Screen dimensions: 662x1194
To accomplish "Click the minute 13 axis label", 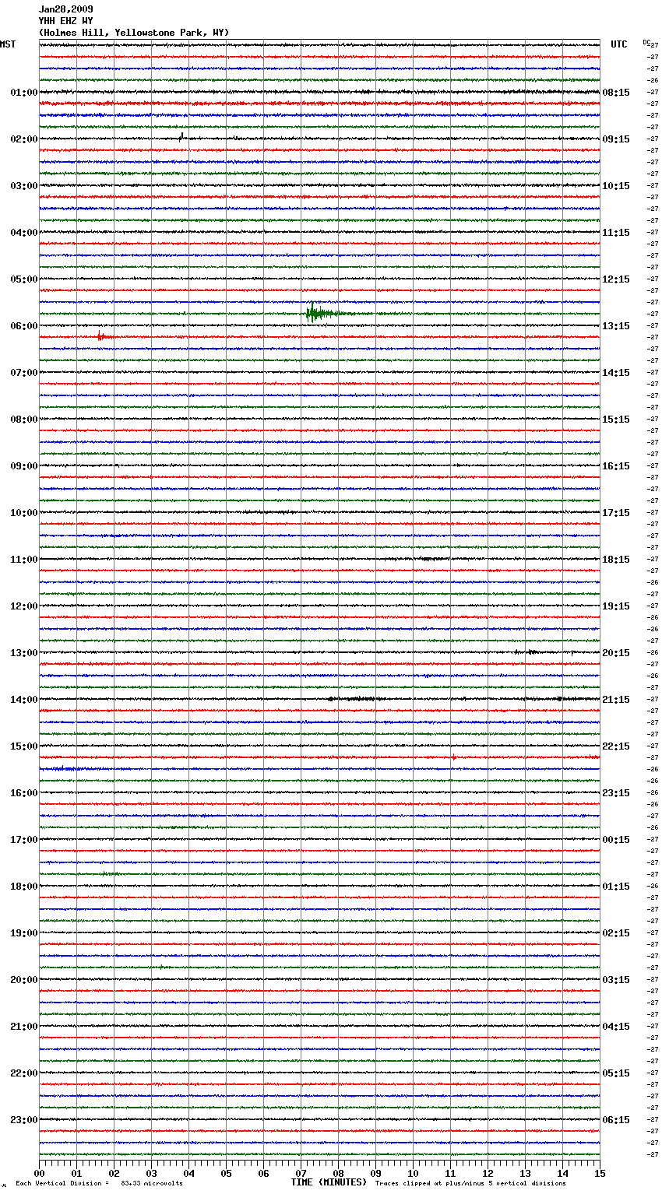I will (x=525, y=1174).
